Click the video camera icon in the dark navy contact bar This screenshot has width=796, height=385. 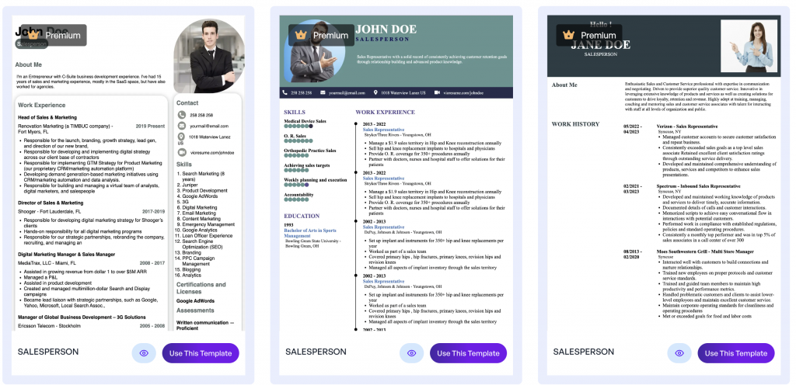tap(437, 92)
